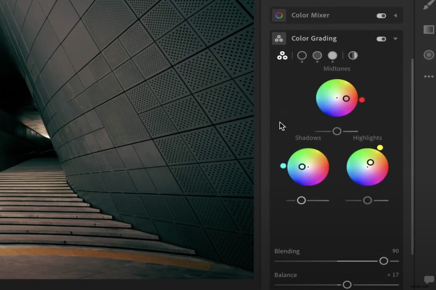Open the more options ellipsis menu
The image size is (436, 290).
[x=429, y=76]
